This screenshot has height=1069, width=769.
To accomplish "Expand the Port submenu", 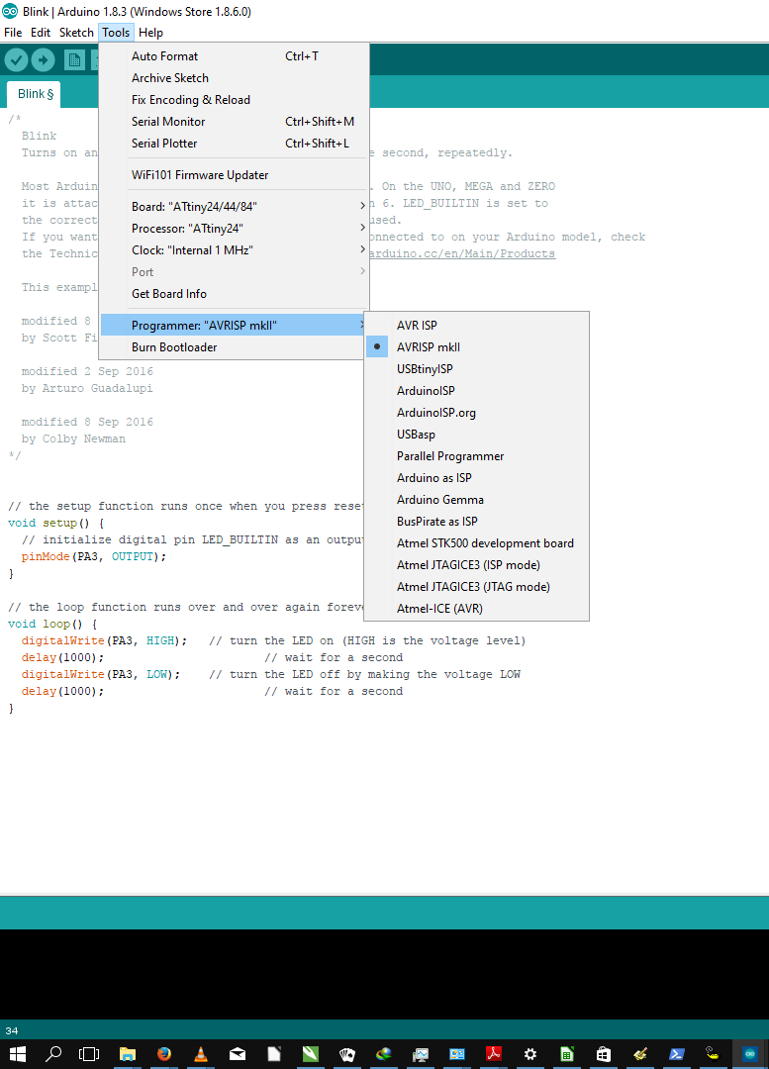I will (235, 272).
